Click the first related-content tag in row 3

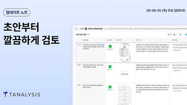[x=179, y=85]
